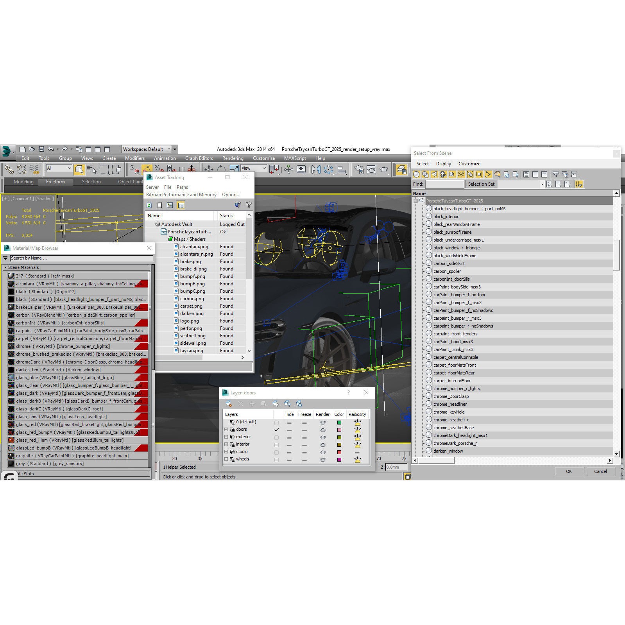Click the Save File icon
Viewport: 625px width, 625px height.
(41, 149)
